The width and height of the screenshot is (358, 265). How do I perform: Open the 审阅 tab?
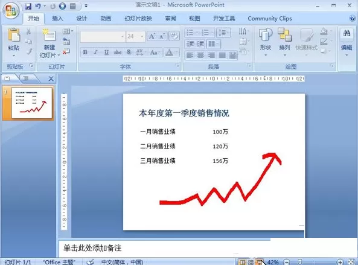point(171,18)
